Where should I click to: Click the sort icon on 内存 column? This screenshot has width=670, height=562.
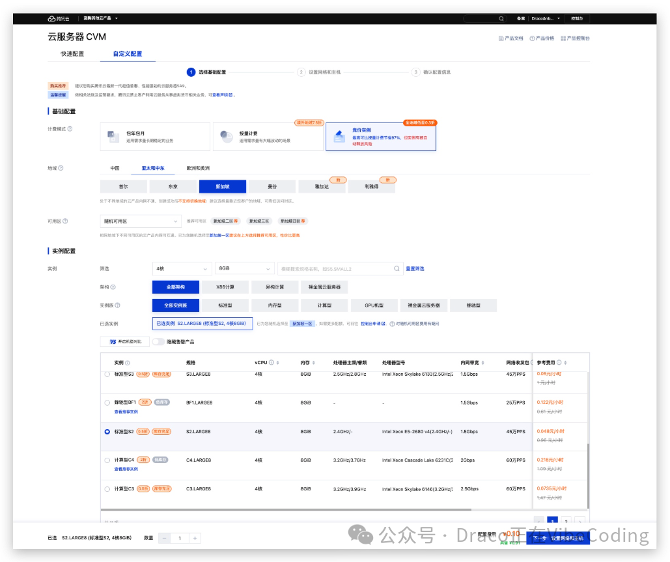click(x=313, y=363)
